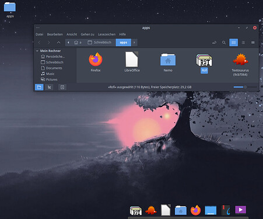Open the video player dock icon

[240, 210]
